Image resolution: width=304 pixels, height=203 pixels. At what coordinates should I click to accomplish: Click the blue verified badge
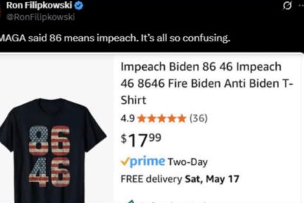point(79,6)
